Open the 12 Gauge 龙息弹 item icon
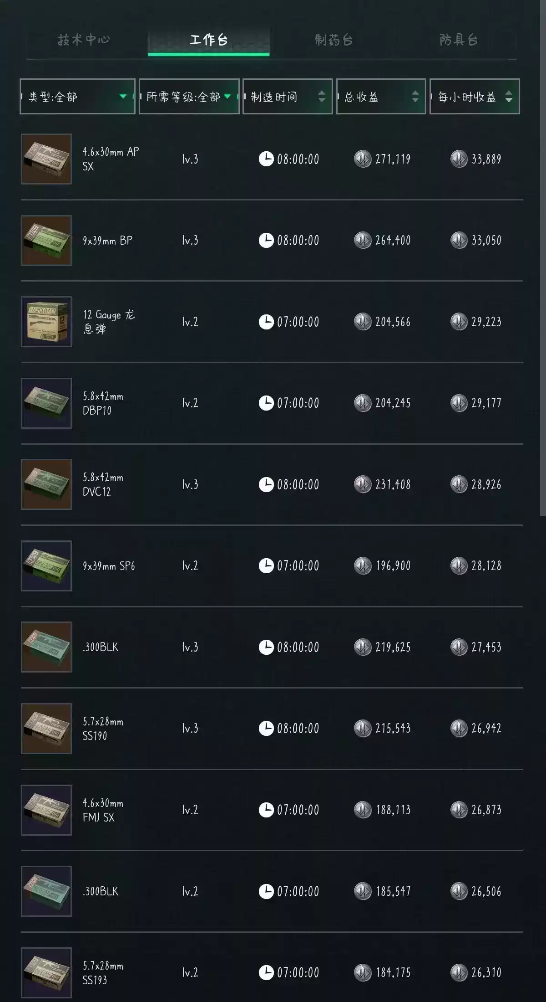This screenshot has width=546, height=1002. [46, 322]
